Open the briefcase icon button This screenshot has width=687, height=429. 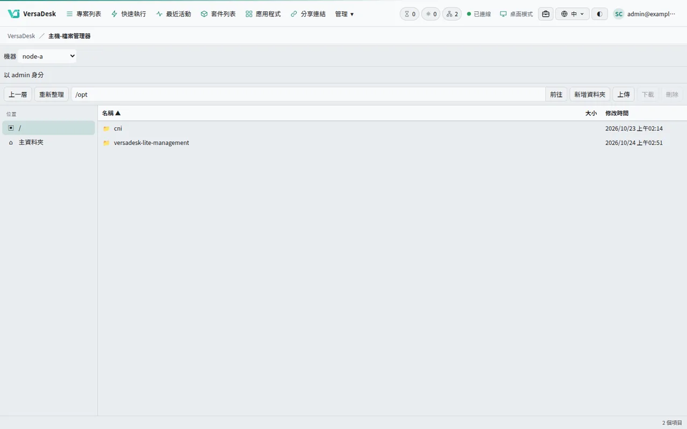(x=546, y=14)
